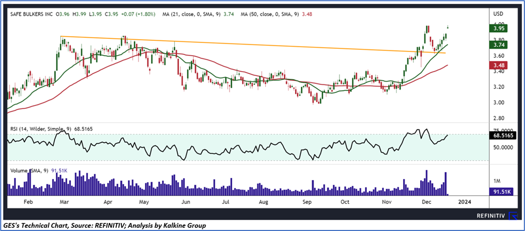Viewport: 525px width, 231px height.
Task: Click the black 68.5165 RSI value tag
Action: pyautogui.click(x=503, y=136)
